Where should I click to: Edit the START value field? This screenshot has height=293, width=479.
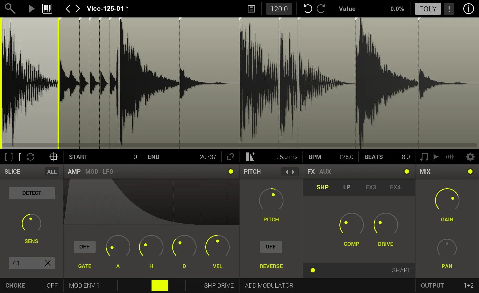click(x=103, y=157)
